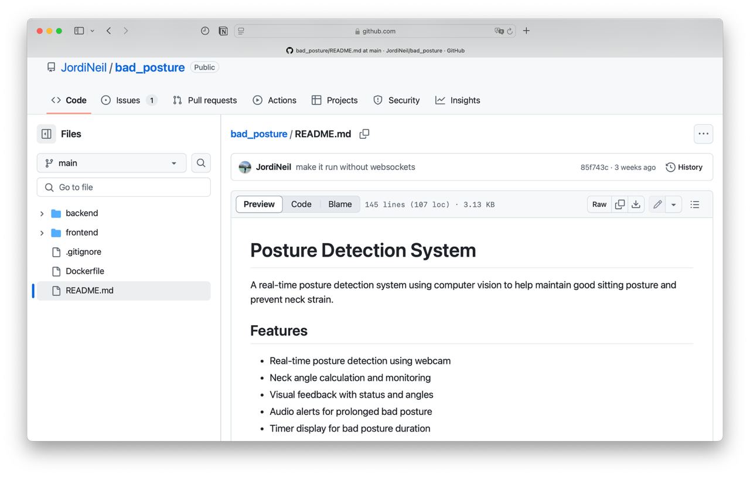Expand the frontend folder chevron
This screenshot has width=750, height=477.
42,233
